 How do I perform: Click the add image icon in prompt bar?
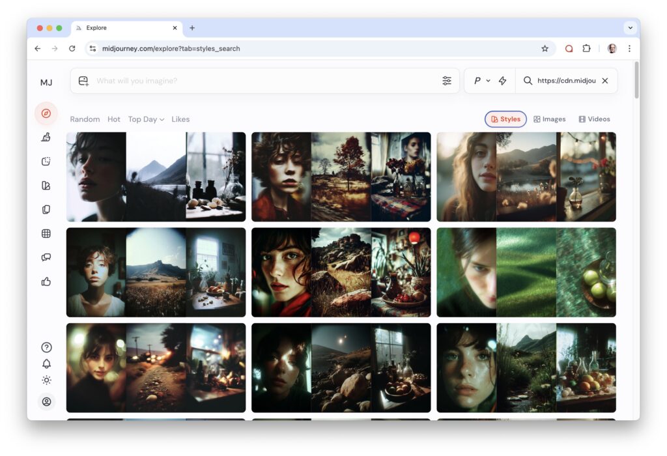tap(83, 81)
